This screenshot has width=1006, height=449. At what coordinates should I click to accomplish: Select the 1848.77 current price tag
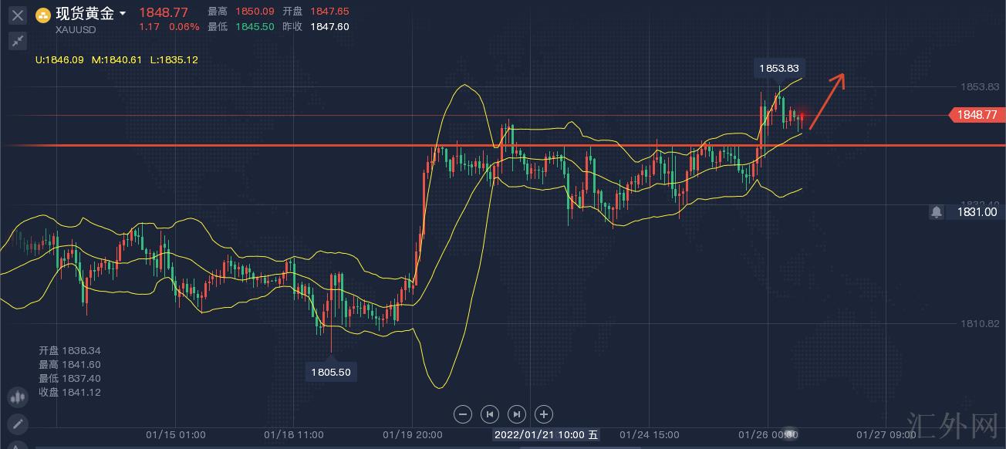click(x=977, y=115)
